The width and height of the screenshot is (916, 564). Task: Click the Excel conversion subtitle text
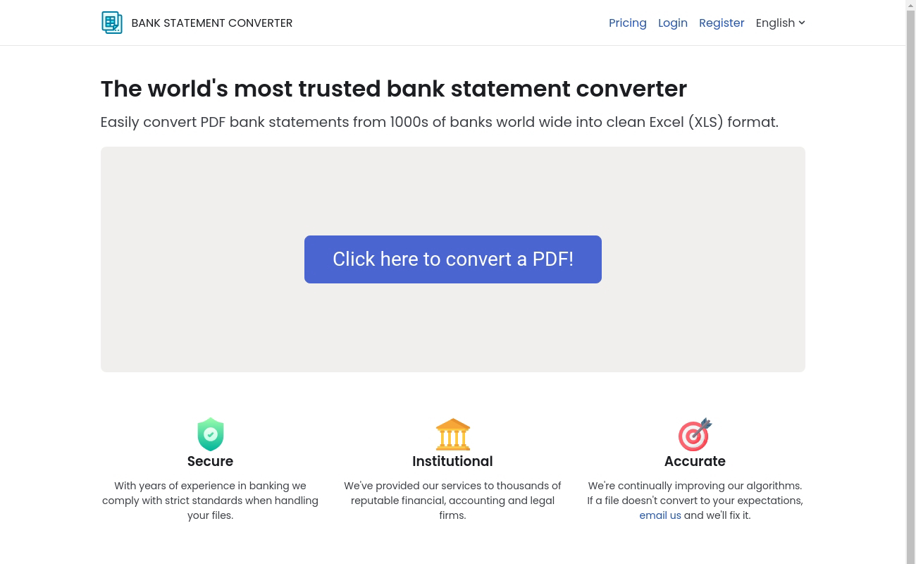pyautogui.click(x=439, y=122)
